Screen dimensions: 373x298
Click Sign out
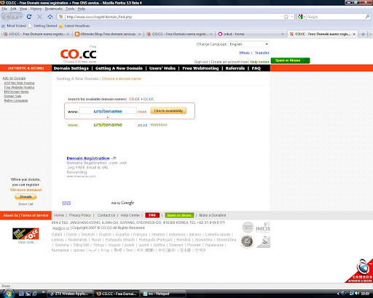201,62
